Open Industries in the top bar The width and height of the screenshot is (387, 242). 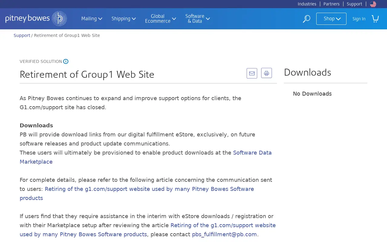click(307, 4)
